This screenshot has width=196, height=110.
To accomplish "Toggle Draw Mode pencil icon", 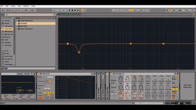I will (x=167, y=10).
